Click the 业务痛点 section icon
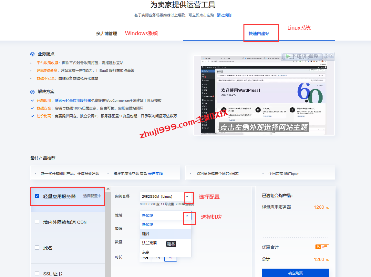 click(x=32, y=54)
